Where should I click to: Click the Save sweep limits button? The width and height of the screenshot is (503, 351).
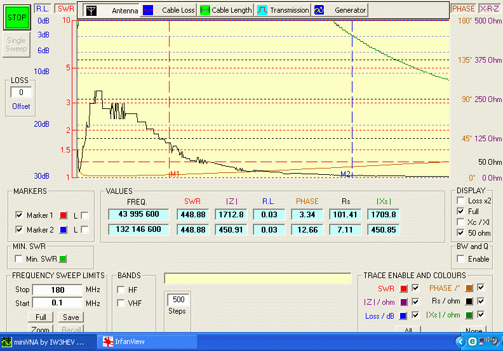(71, 317)
